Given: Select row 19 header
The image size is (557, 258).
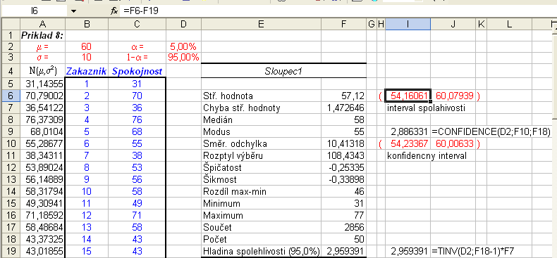Looking at the screenshot, I should [11, 251].
